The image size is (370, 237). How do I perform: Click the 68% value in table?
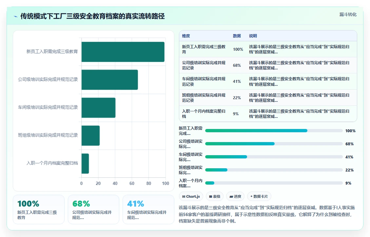tap(237, 65)
